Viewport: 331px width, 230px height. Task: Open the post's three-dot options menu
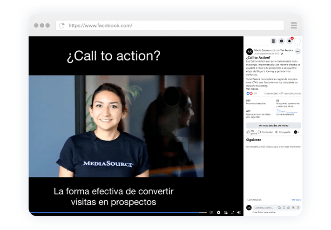point(297,51)
